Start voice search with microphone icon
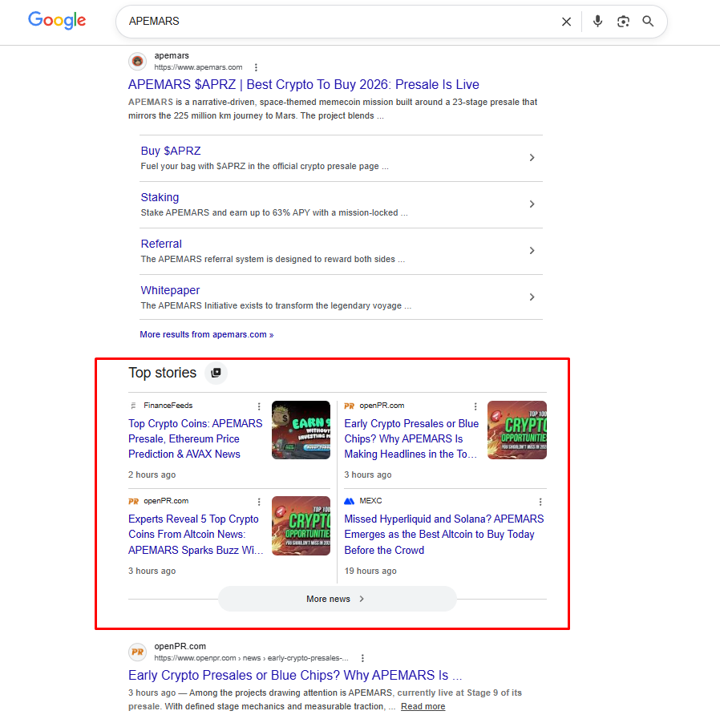 coord(597,22)
